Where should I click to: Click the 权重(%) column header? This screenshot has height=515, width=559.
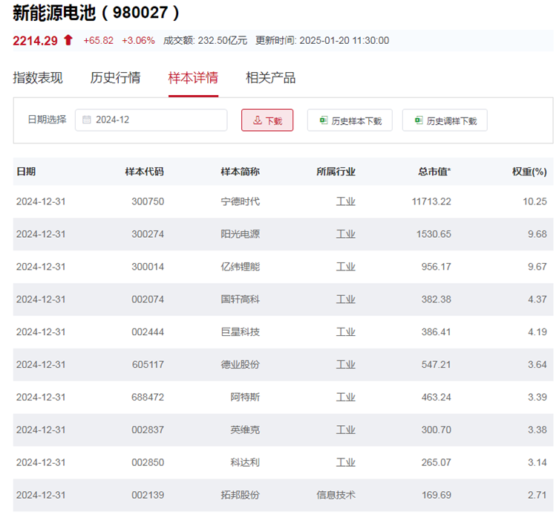(x=529, y=172)
